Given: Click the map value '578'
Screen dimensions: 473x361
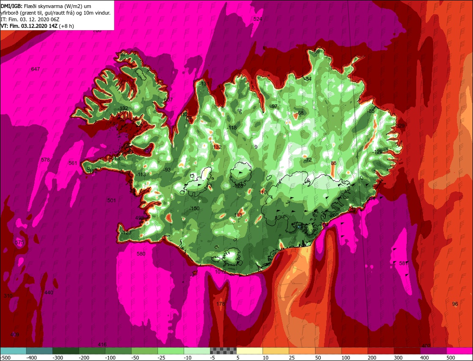Looking at the screenshot, I should coord(45,160).
